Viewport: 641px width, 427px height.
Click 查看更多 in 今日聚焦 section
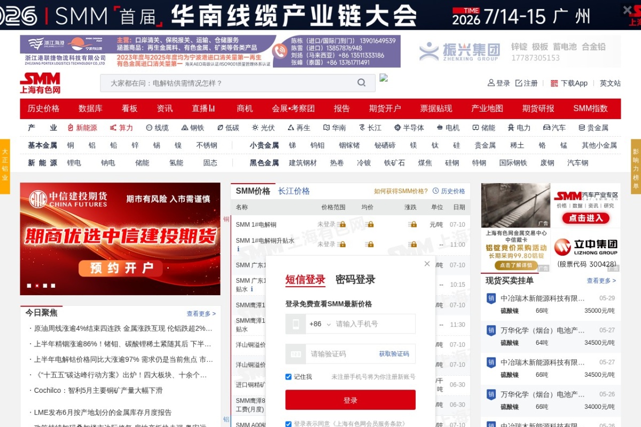[201, 314]
